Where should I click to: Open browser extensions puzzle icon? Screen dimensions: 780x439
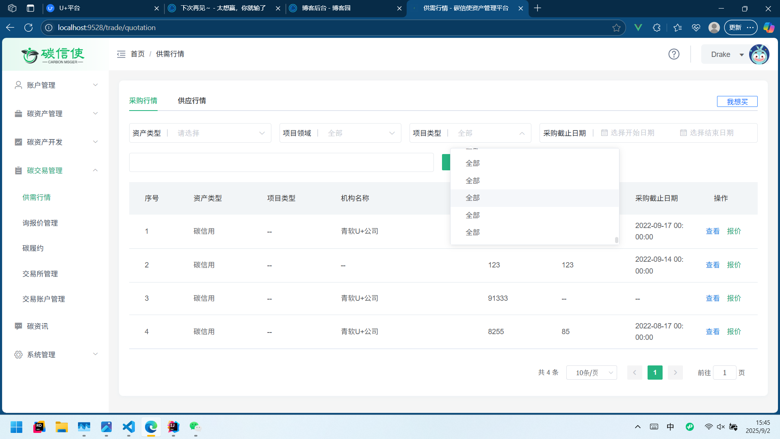[x=656, y=28]
